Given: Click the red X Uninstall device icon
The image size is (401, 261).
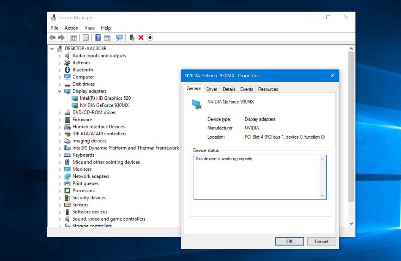Looking at the screenshot, I should point(141,37).
